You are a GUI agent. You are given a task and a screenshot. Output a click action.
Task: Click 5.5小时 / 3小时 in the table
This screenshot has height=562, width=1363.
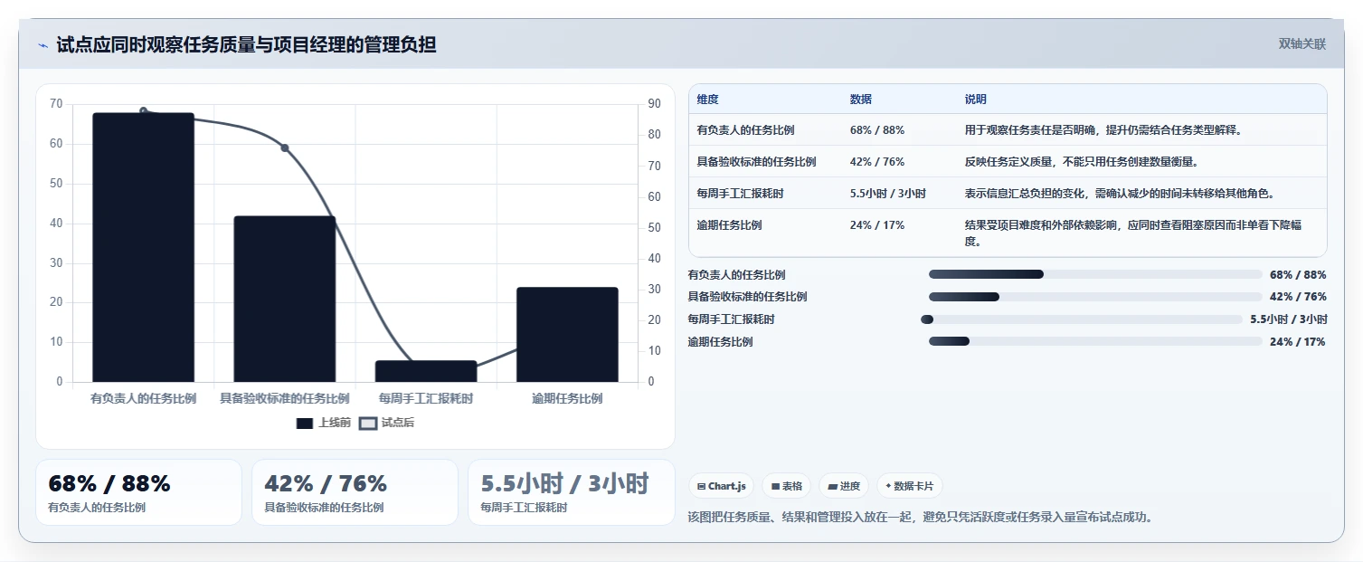click(888, 194)
